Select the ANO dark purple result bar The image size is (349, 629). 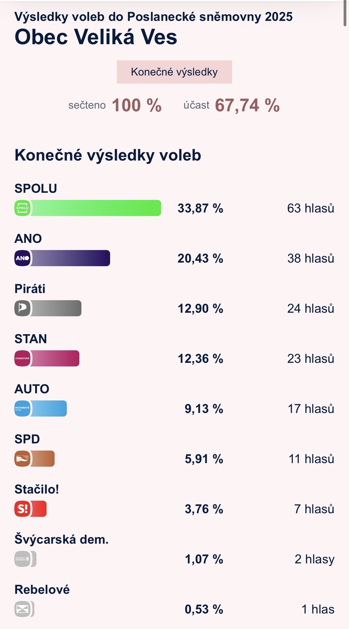70,258
